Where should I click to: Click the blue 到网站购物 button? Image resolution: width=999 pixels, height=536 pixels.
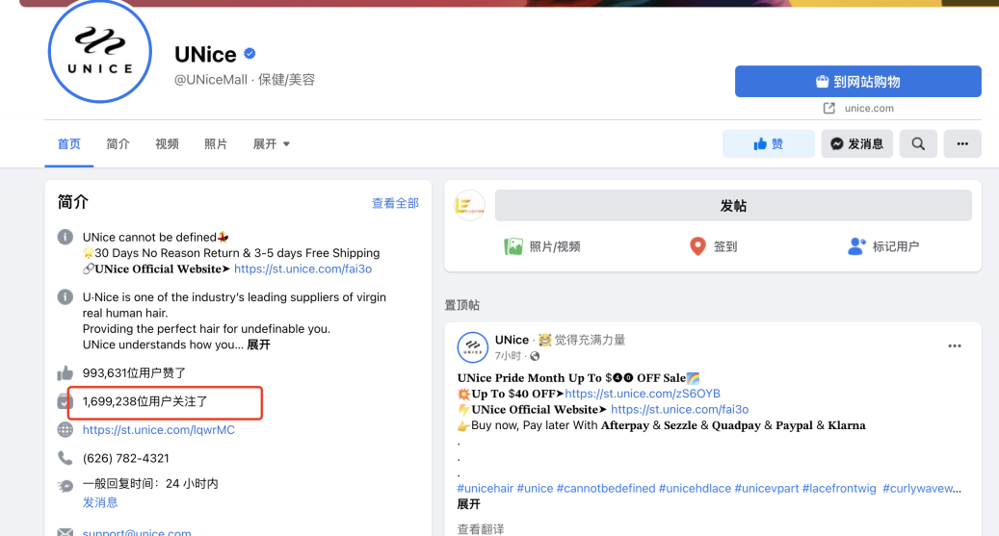point(857,82)
